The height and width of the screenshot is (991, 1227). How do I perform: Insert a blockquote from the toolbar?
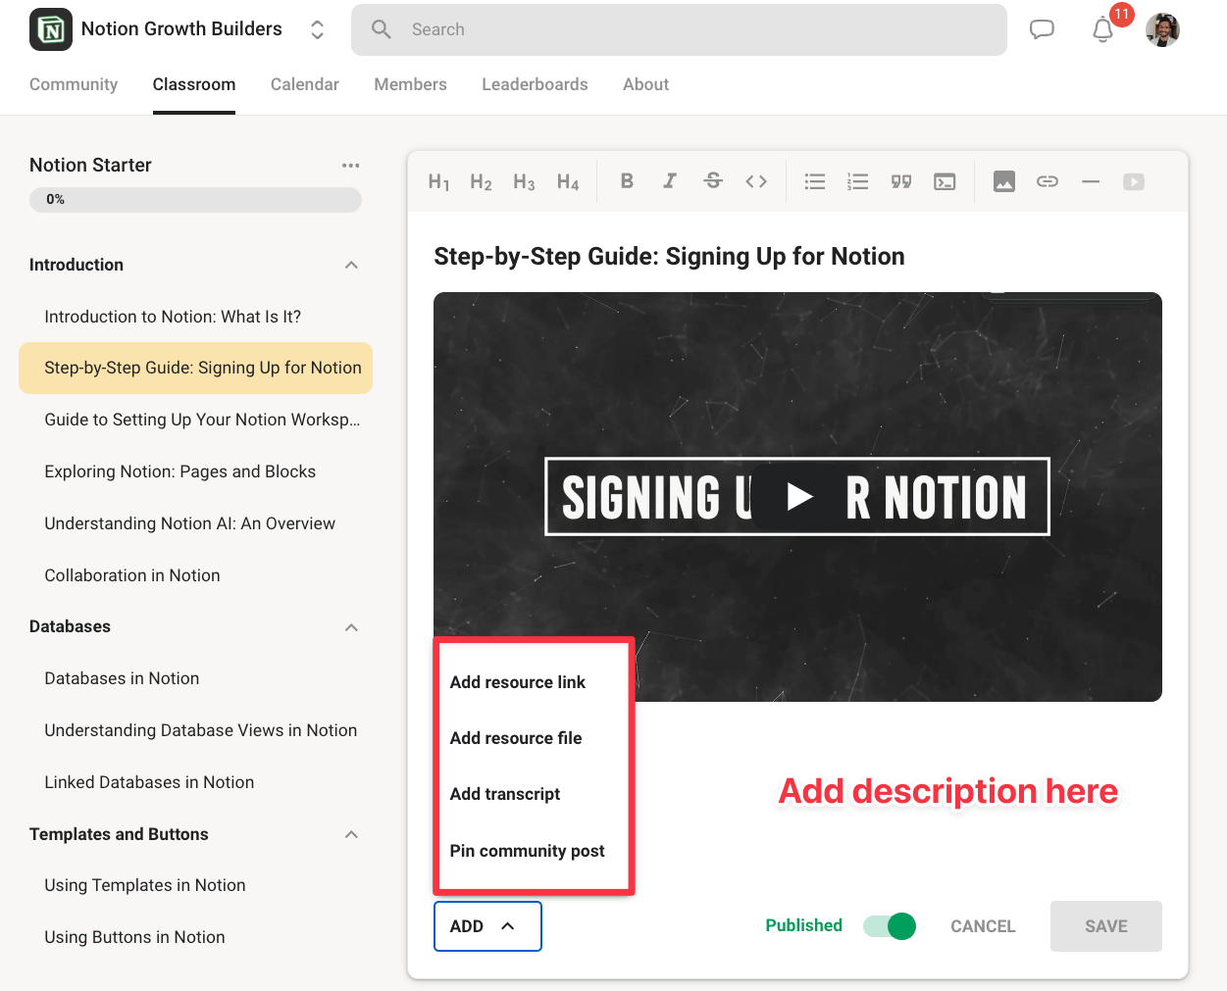click(901, 181)
